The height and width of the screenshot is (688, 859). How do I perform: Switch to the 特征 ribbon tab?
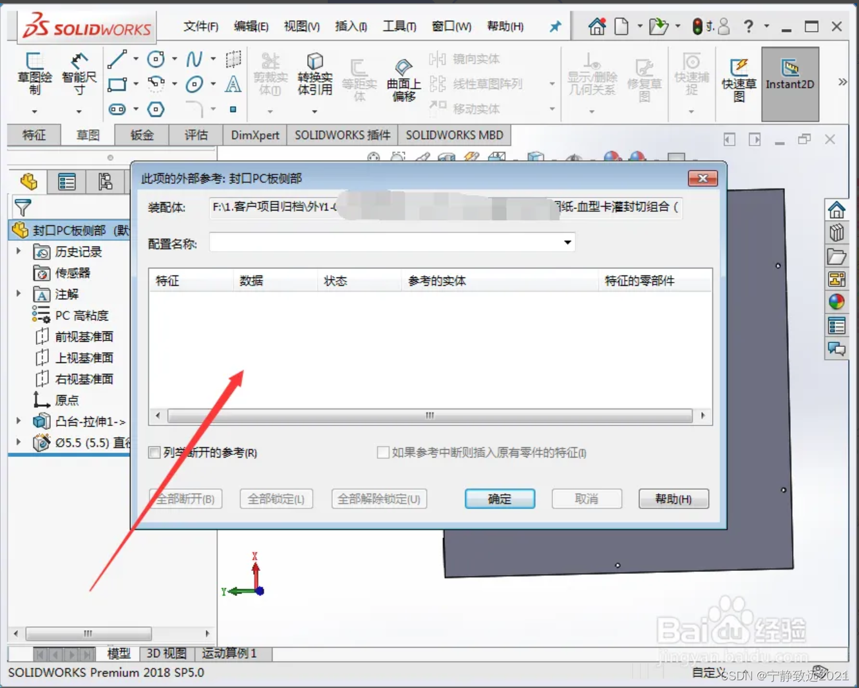(34, 135)
